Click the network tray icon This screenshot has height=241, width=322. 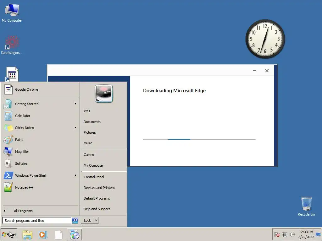coord(284,234)
